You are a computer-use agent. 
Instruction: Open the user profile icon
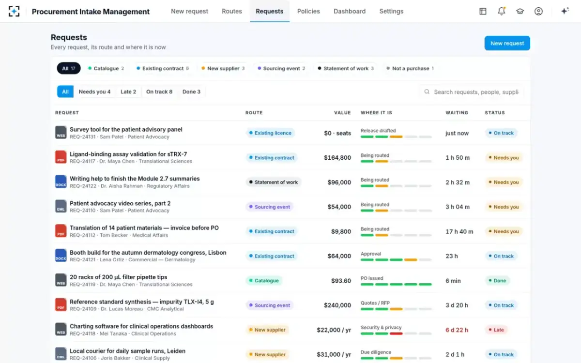(538, 11)
